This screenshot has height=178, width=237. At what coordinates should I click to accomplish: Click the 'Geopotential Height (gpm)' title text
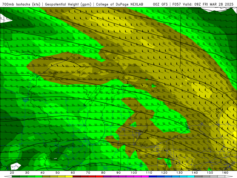(68, 4)
